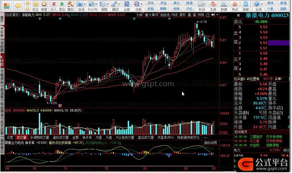Toggle 窗 multi-window mode
292x173 pixels.
[x=195, y=15]
